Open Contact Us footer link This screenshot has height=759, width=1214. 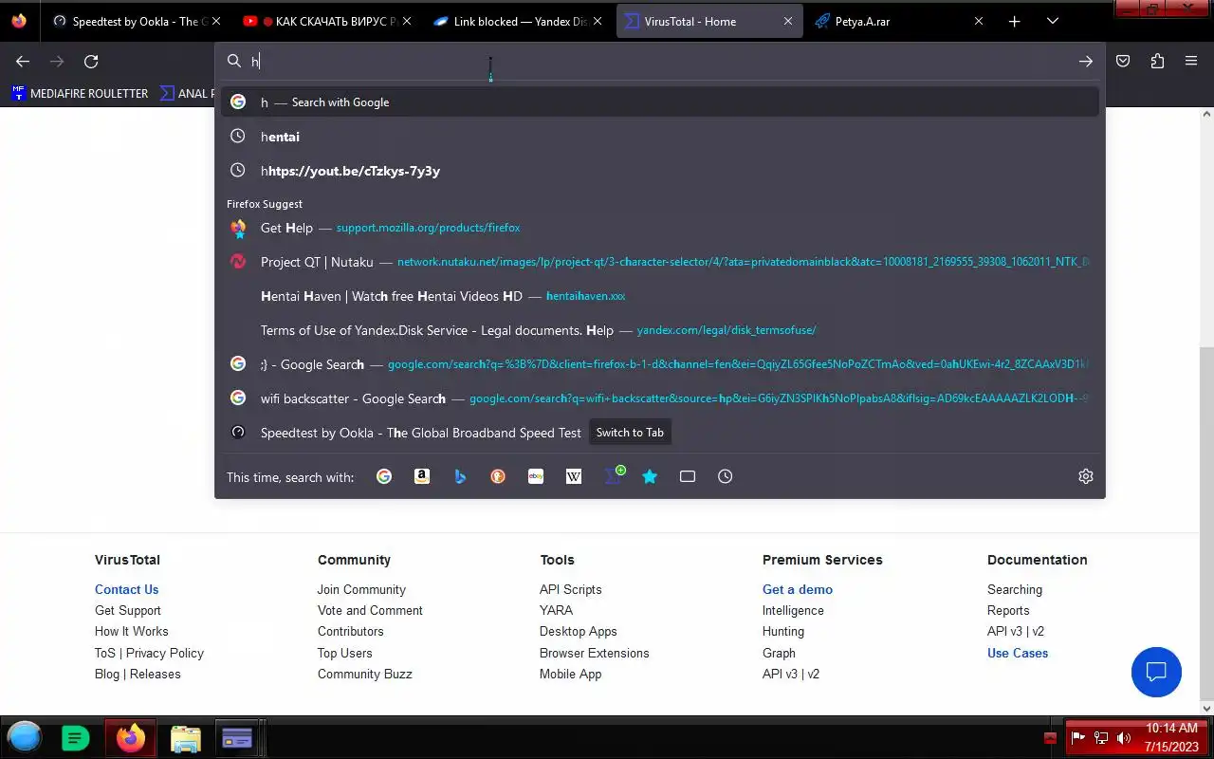point(126,589)
